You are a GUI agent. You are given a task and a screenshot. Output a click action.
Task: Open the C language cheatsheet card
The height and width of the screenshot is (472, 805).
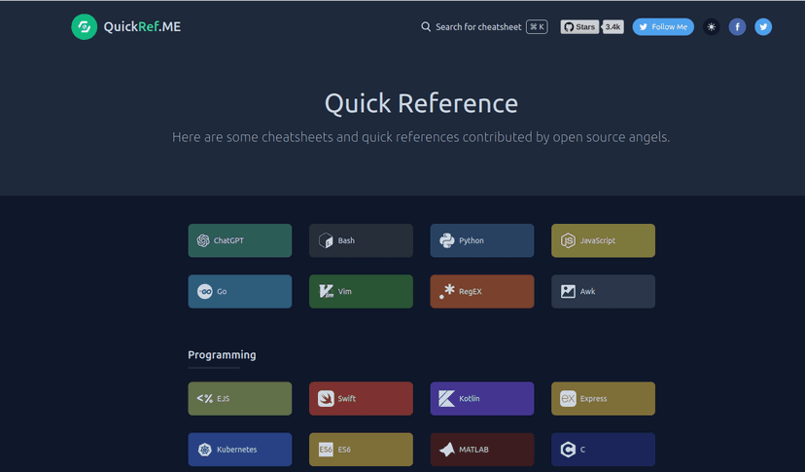603,450
